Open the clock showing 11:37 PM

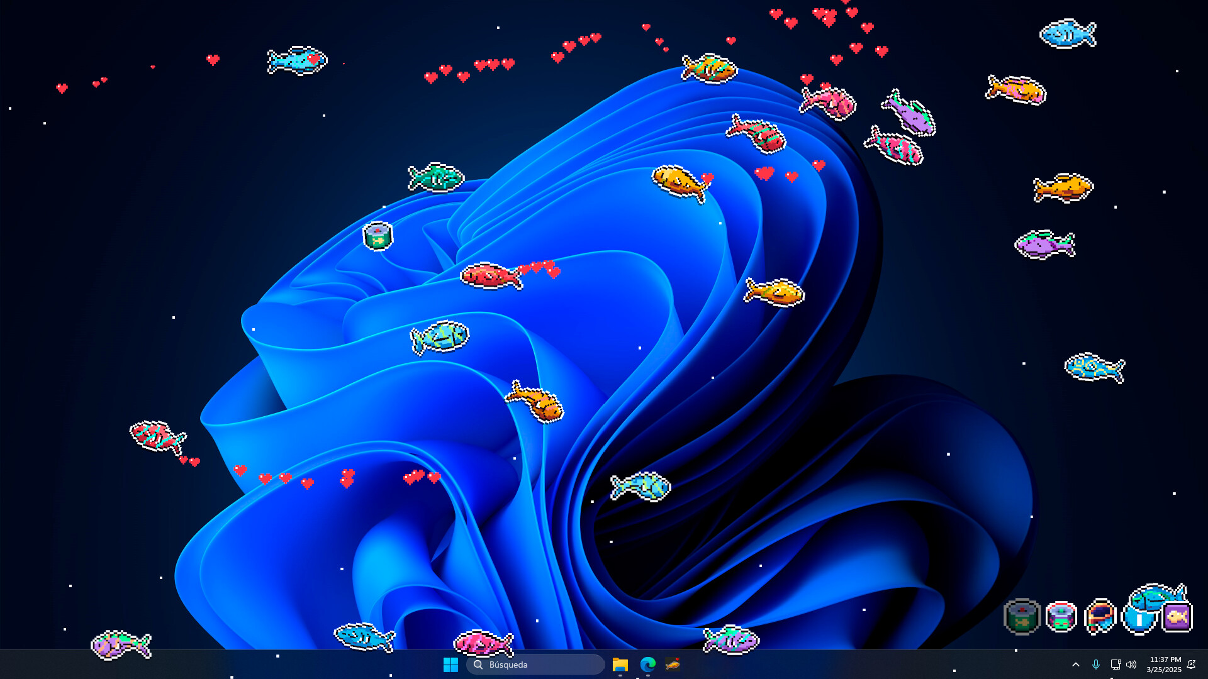(1164, 665)
